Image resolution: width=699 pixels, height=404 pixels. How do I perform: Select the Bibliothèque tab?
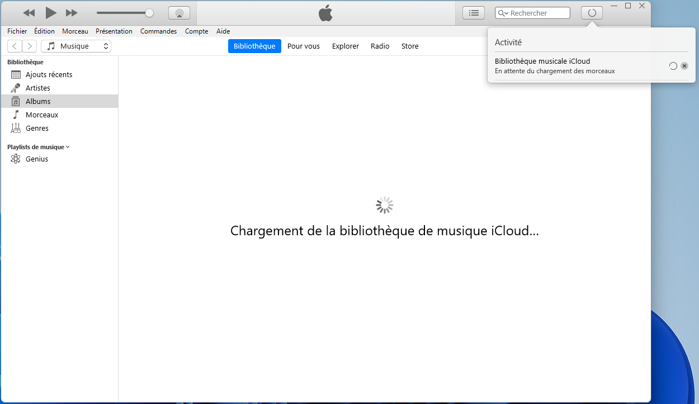254,46
